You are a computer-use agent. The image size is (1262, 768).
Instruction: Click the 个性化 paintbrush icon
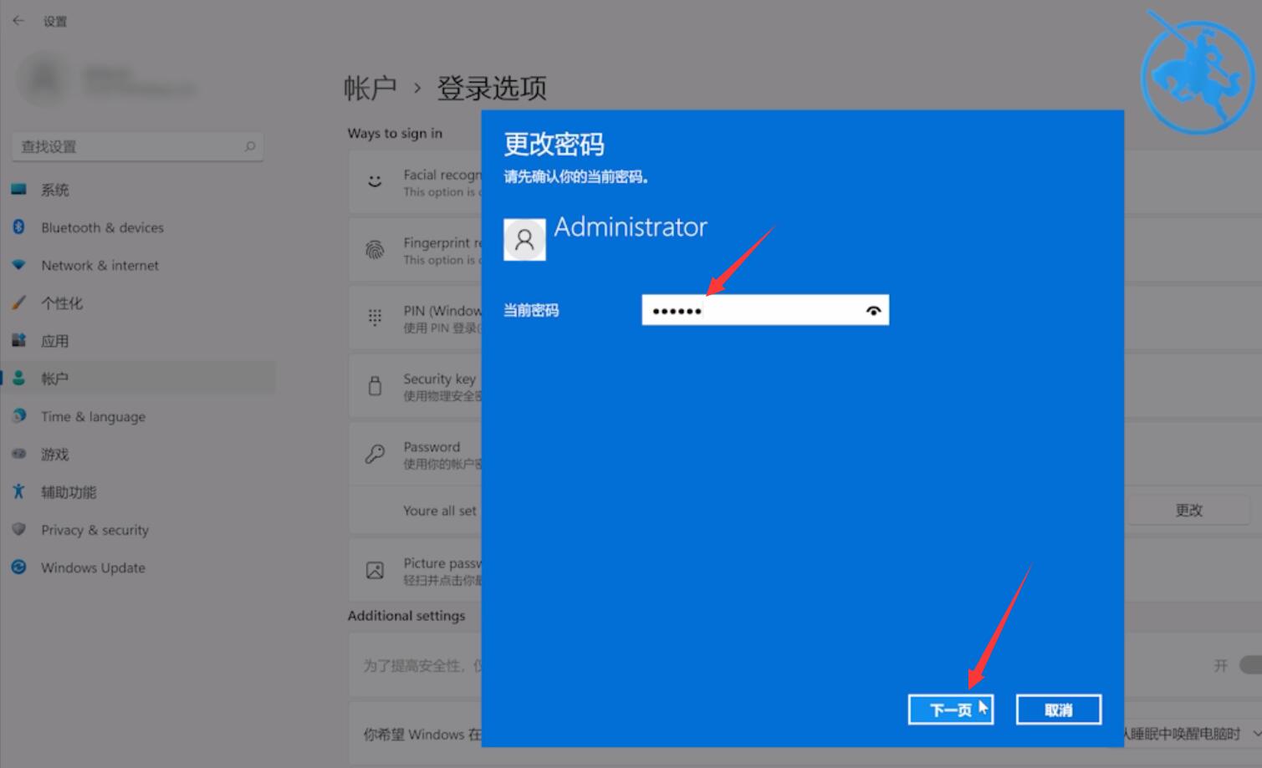pyautogui.click(x=18, y=303)
